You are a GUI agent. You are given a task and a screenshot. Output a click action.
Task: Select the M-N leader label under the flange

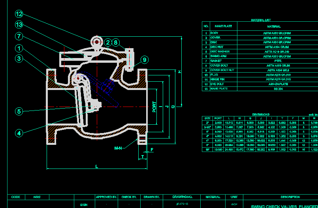[x=118, y=148]
